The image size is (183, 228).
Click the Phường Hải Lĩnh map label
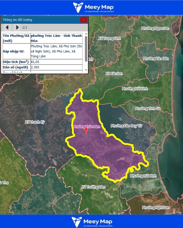[x=135, y=89]
